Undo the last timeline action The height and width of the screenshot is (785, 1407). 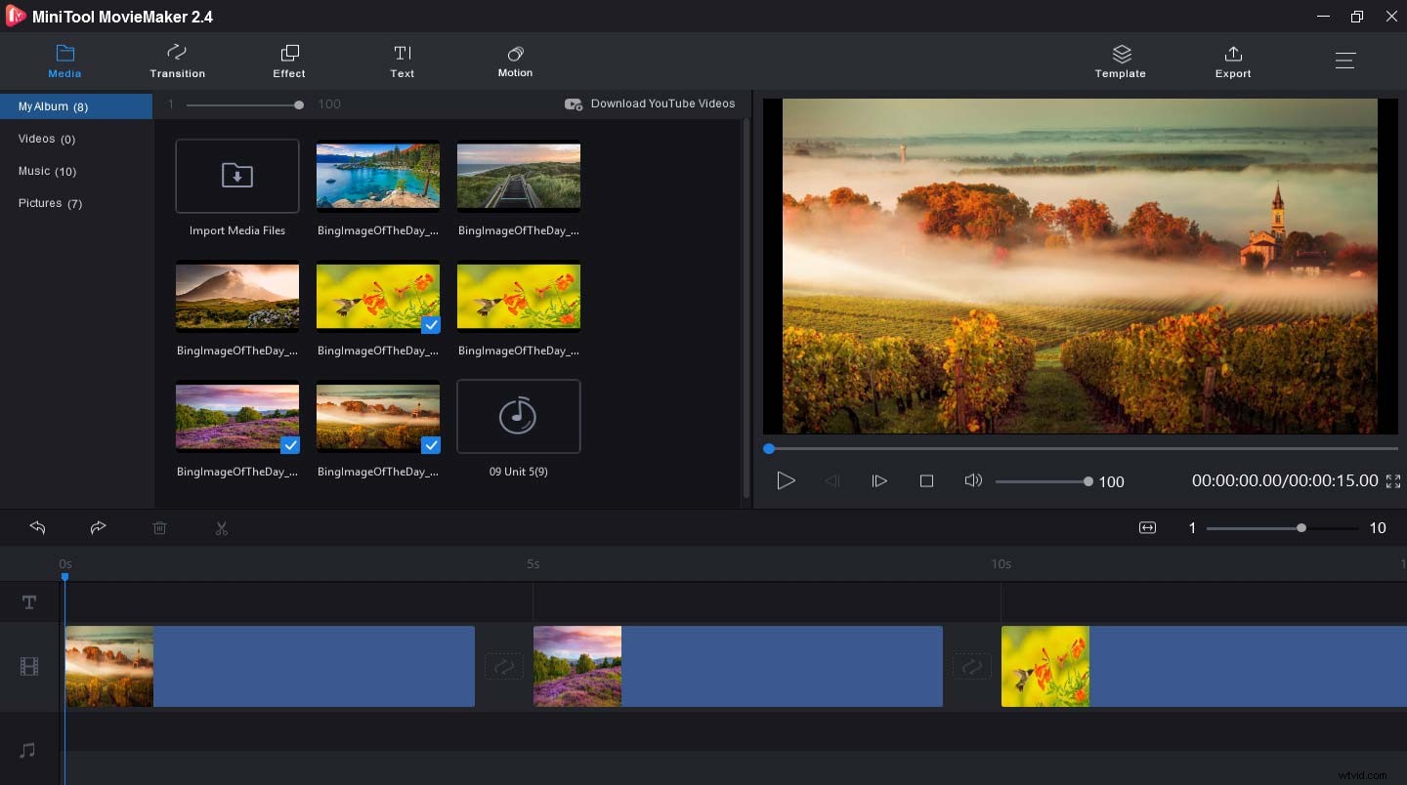coord(37,527)
